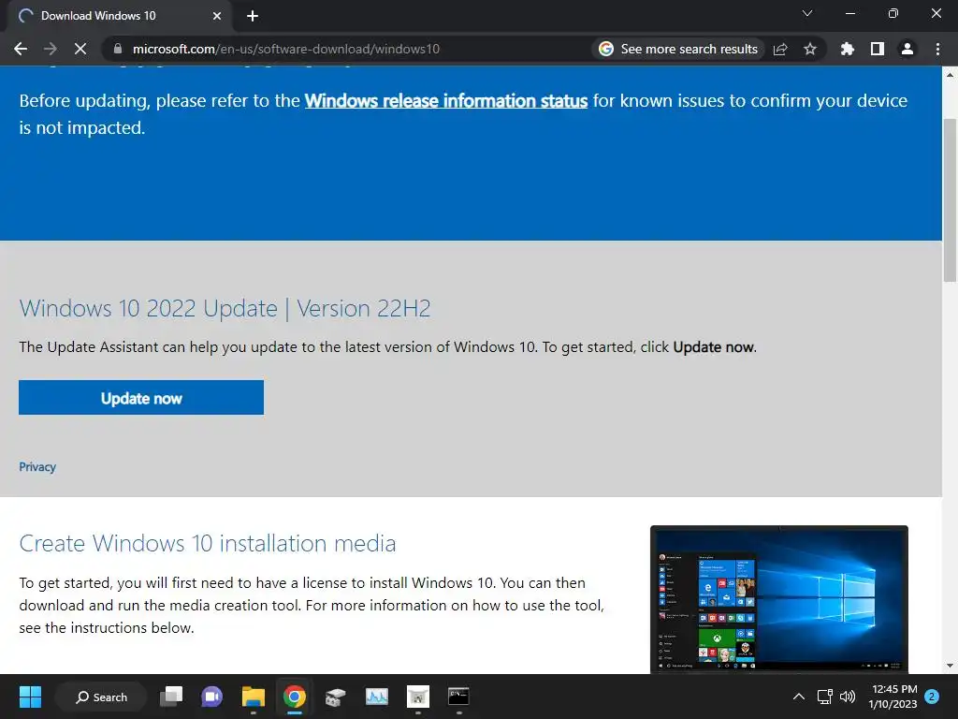Open Task View on taskbar
Viewport: 958px width, 719px height.
coord(171,697)
